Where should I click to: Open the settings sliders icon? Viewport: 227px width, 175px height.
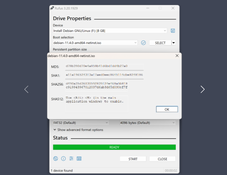[71, 159]
